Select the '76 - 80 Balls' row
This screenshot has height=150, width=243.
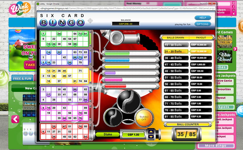[176, 110]
